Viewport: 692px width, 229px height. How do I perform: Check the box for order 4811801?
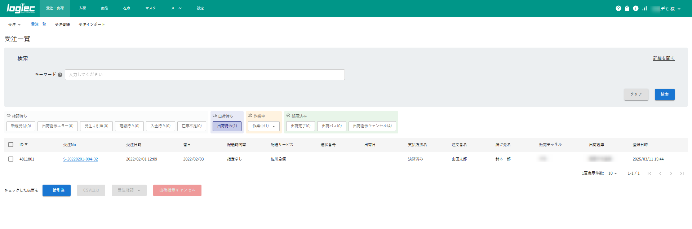tap(11, 159)
